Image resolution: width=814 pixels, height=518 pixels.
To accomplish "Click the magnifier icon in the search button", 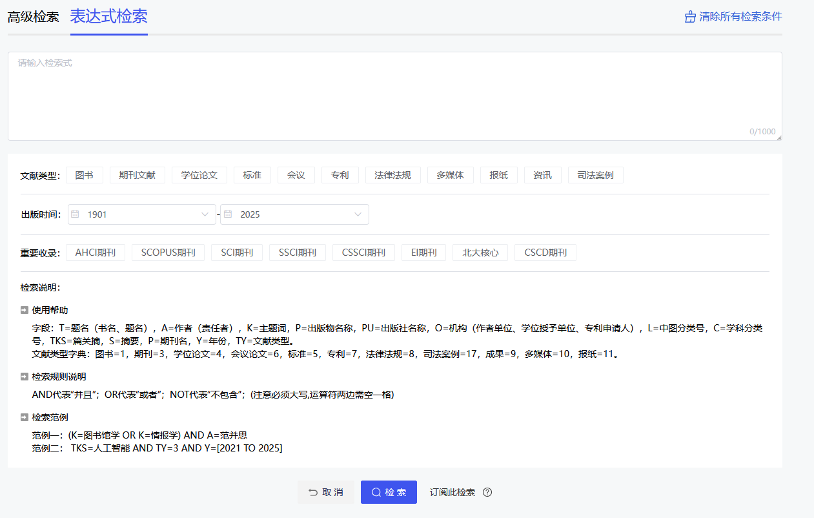I will 377,492.
